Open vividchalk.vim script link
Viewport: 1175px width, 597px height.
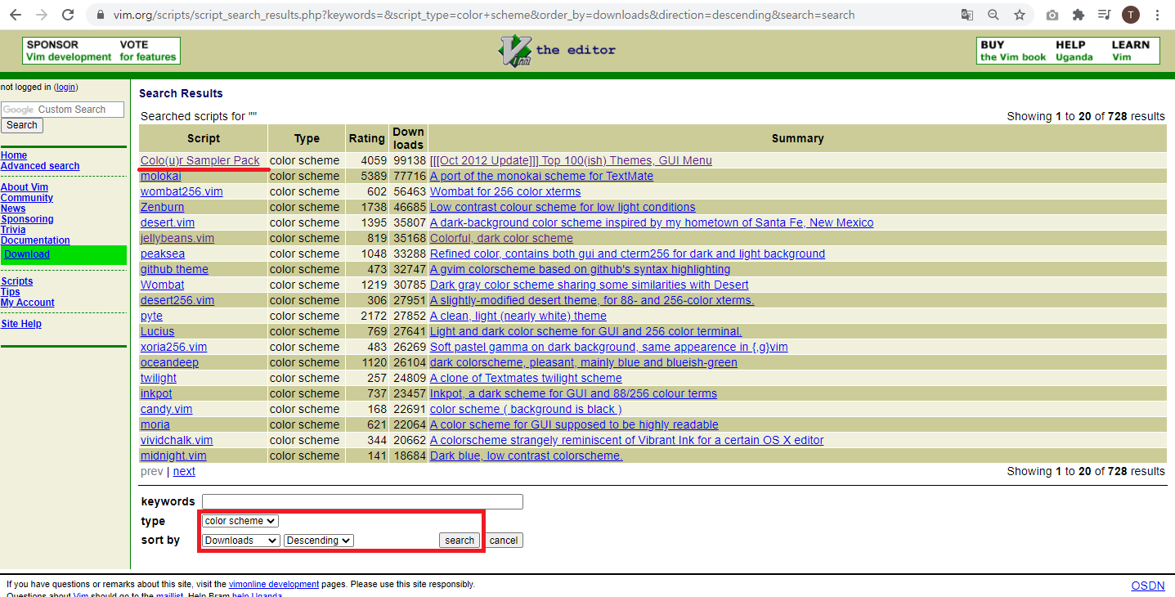point(177,440)
